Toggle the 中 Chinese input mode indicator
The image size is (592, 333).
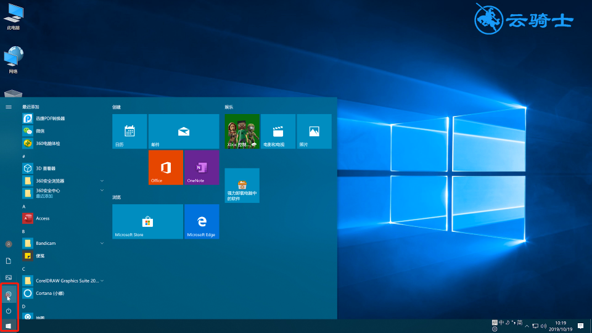tap(501, 323)
